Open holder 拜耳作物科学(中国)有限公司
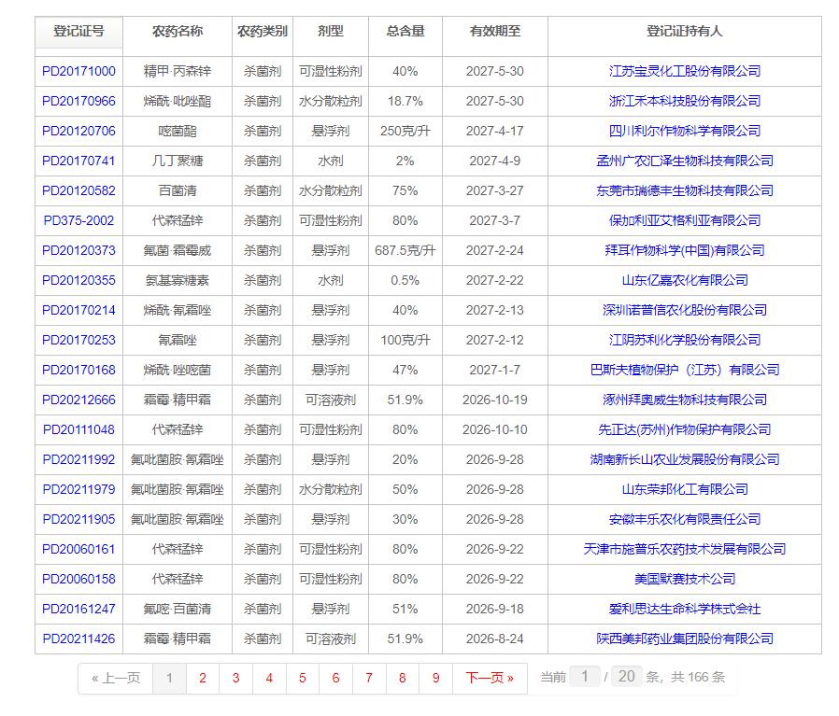 pyautogui.click(x=685, y=251)
